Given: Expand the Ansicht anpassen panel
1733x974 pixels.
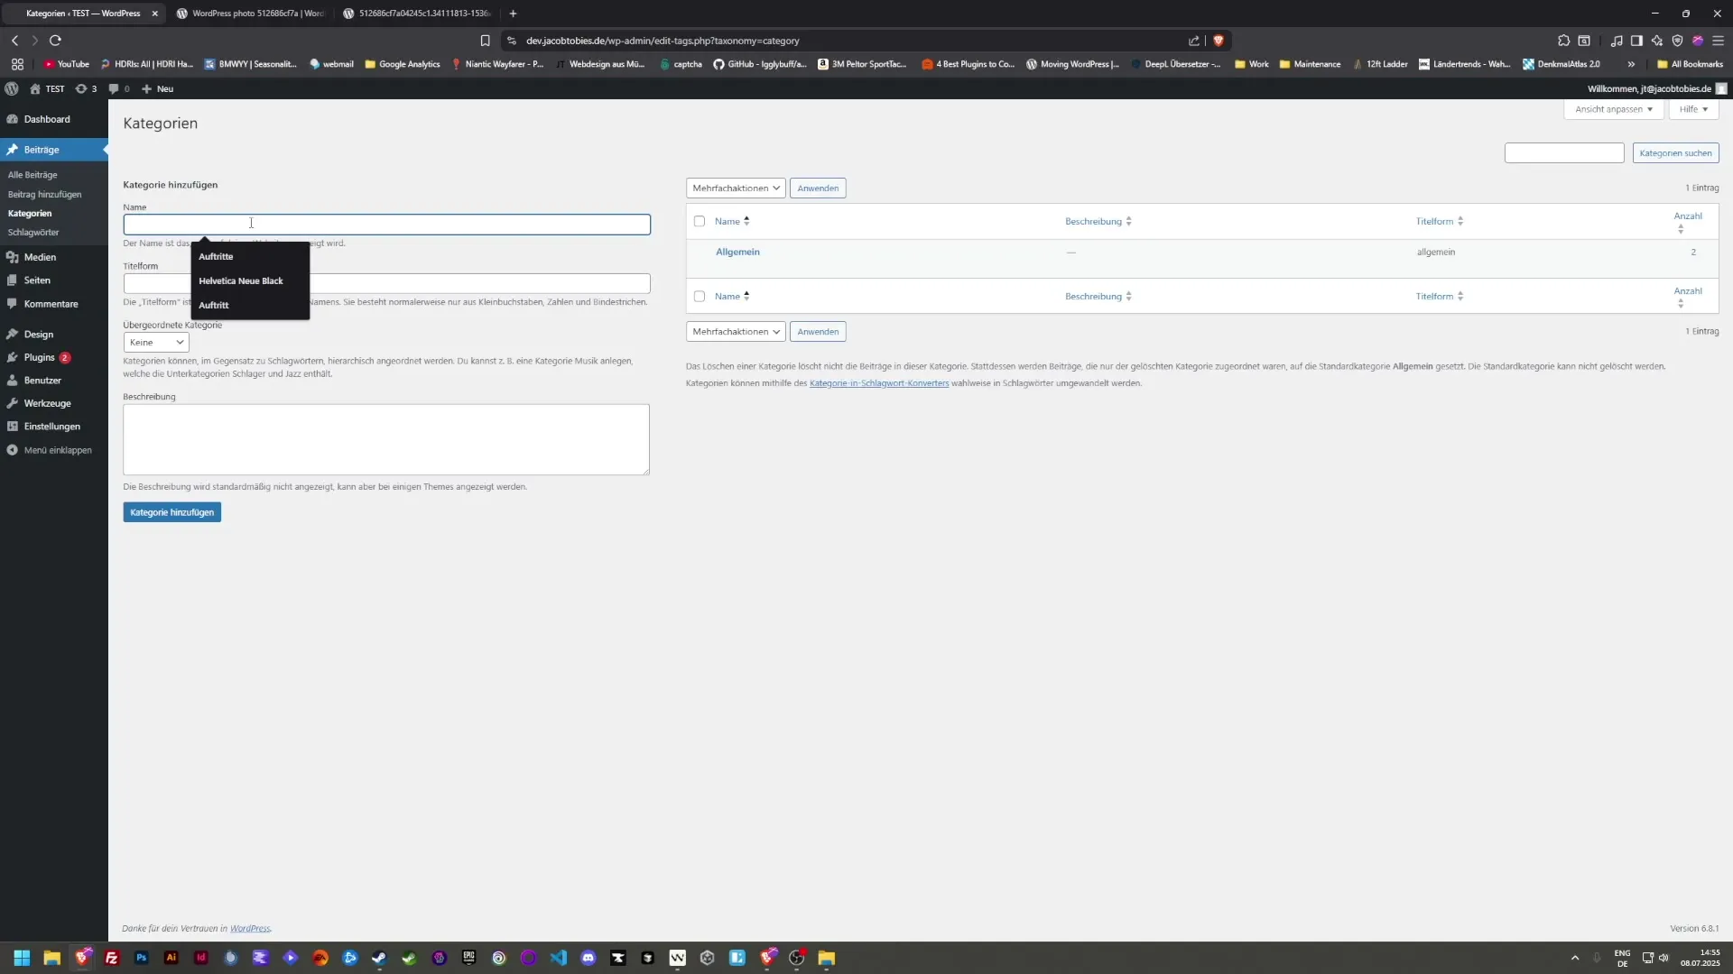Looking at the screenshot, I should [1613, 109].
